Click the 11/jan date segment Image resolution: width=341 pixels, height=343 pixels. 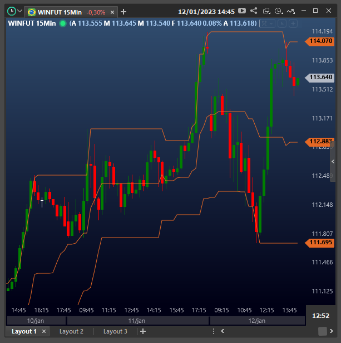pyautogui.click(x=138, y=321)
